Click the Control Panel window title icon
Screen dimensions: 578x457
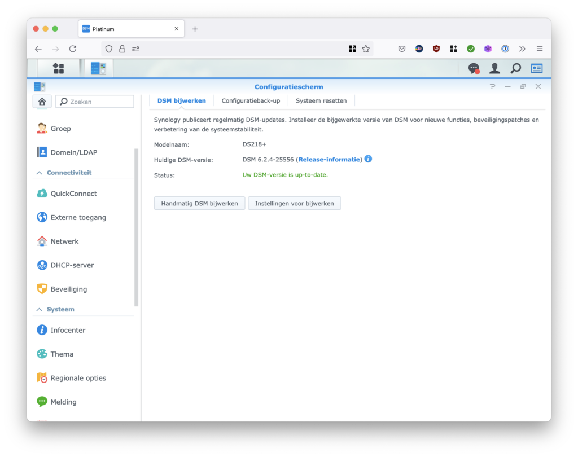[x=40, y=87]
